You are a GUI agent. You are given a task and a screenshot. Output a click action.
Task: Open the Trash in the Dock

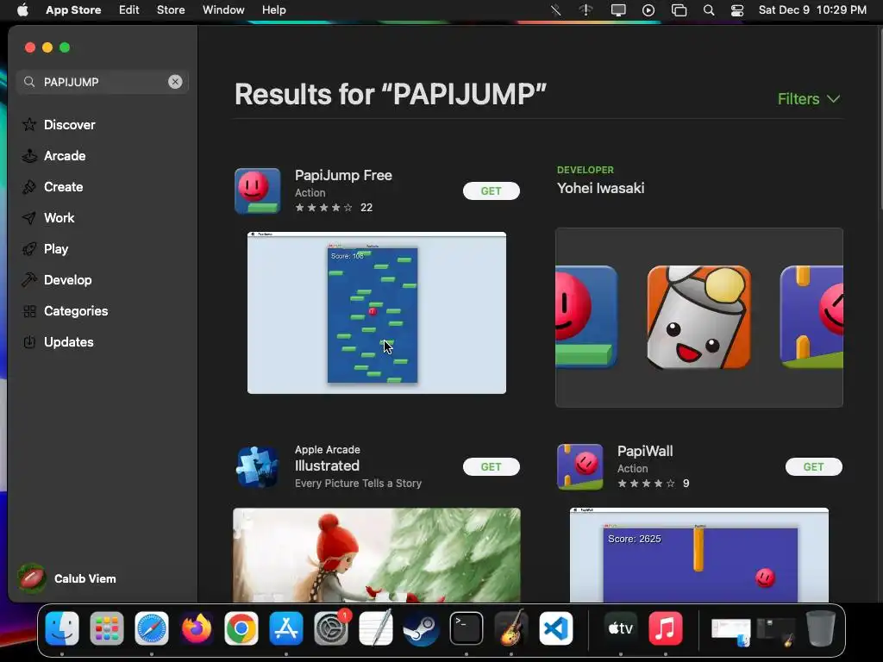pyautogui.click(x=821, y=628)
